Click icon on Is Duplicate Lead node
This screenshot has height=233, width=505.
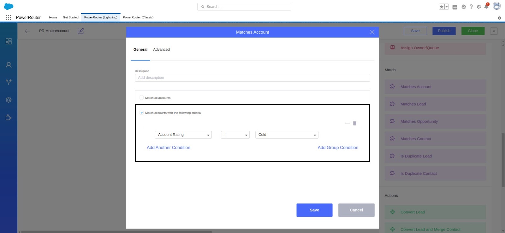[392, 156]
